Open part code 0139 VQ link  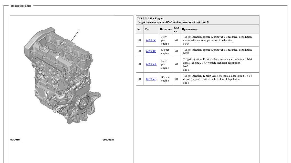click(151, 79)
